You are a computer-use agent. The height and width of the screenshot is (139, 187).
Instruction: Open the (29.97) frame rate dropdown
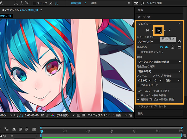coord(144,81)
